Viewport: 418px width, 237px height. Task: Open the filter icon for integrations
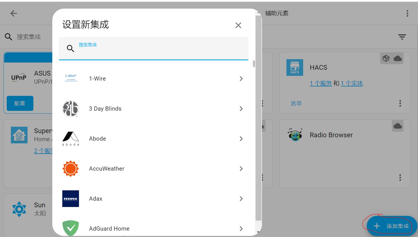pyautogui.click(x=402, y=37)
